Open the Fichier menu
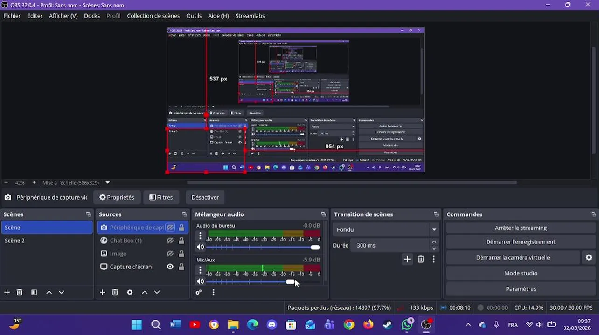 (12, 16)
